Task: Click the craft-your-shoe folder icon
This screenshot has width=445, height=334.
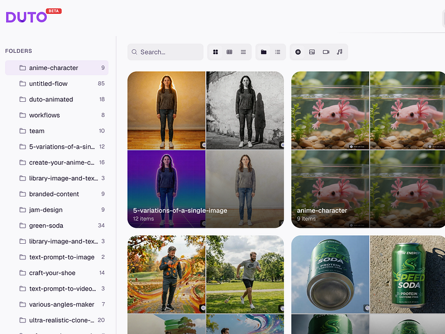Action: [22, 273]
